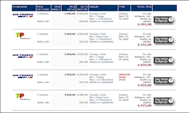Click the UNGDOM Under 26 år type label
Viewport: 189px width, 113px height.
click(124, 77)
